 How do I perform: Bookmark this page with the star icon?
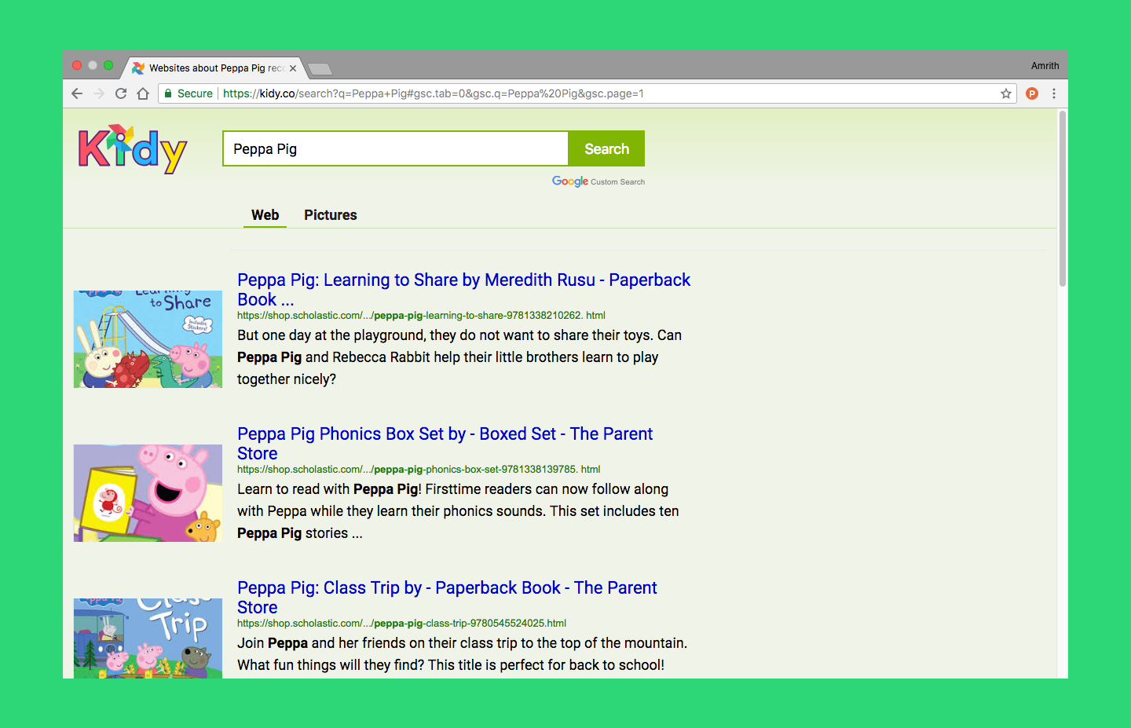(x=1006, y=93)
